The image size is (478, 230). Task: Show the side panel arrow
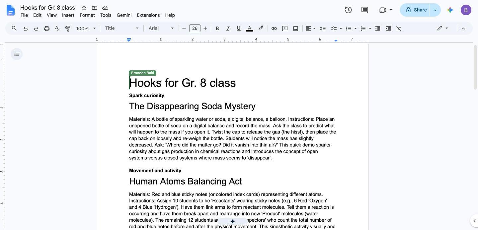(474, 221)
